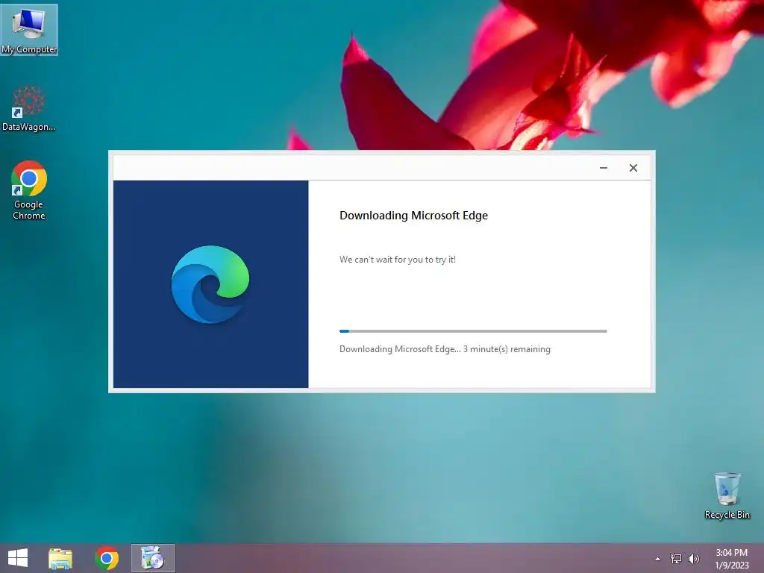Click the 'Downloading Microsoft Edge' heading
Viewport: 764px width, 573px height.
pos(413,216)
